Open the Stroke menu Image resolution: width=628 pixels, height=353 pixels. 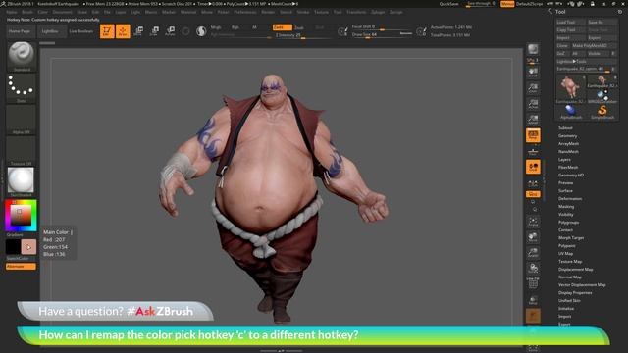[x=303, y=12]
